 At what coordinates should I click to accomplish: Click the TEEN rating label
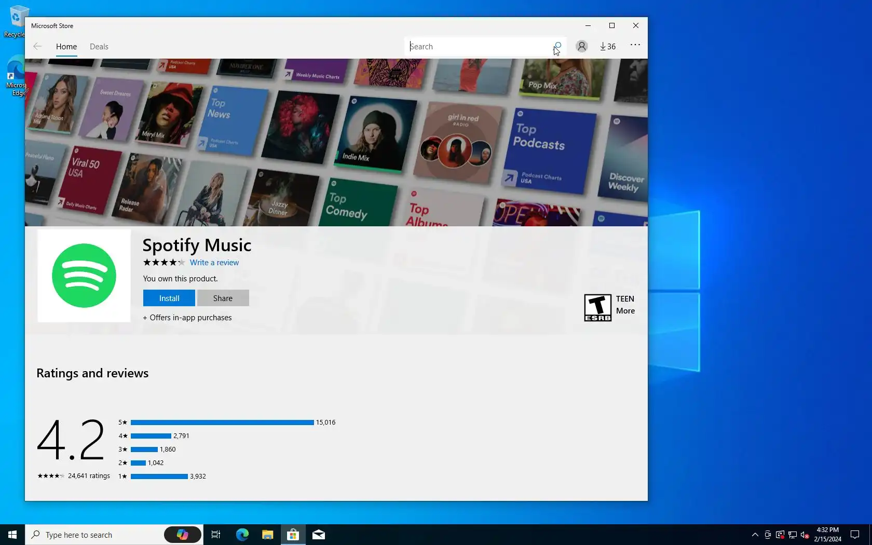(x=625, y=299)
